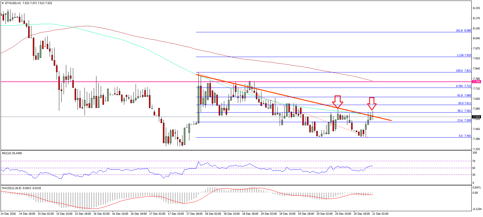Click the 16 Dec 18:00 time axis label
Viewport: 483px width, 217px height.
click(x=139, y=214)
